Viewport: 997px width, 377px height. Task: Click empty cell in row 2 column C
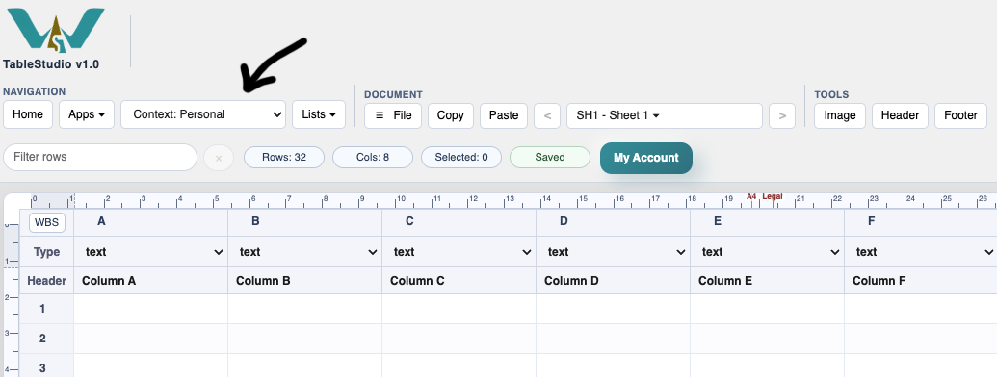pyautogui.click(x=459, y=339)
